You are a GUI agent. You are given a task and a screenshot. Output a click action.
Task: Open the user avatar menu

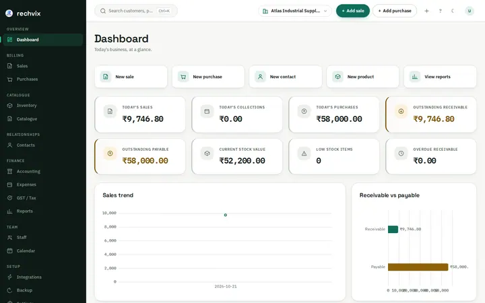point(470,11)
